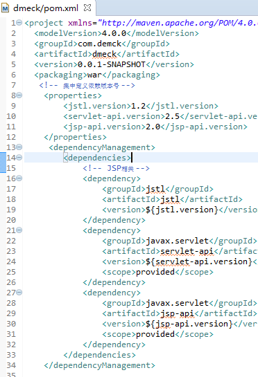This screenshot has height=377, width=258.
Task: Click ${jsp-api.version} on line 30
Action: coord(189,324)
